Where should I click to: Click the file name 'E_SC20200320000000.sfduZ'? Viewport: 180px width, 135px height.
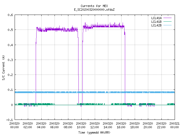(x=94, y=10)
